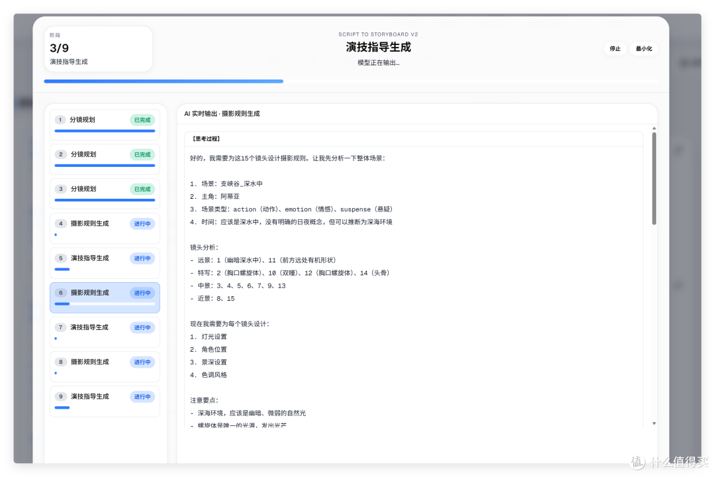Click the 灯光设置 list item

point(209,337)
